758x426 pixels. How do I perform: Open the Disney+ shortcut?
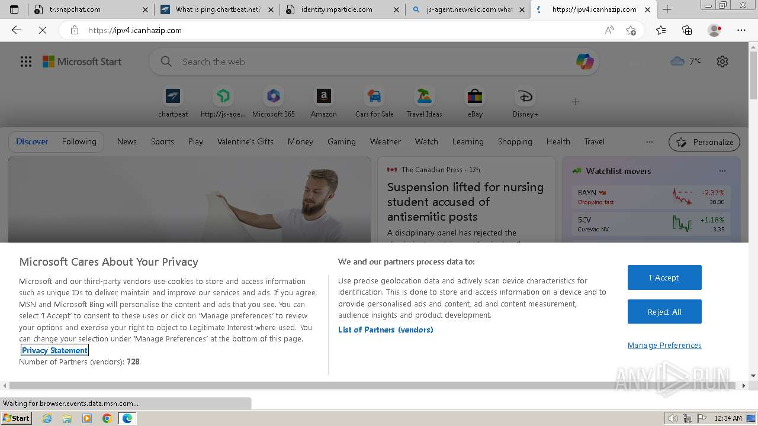pyautogui.click(x=525, y=102)
